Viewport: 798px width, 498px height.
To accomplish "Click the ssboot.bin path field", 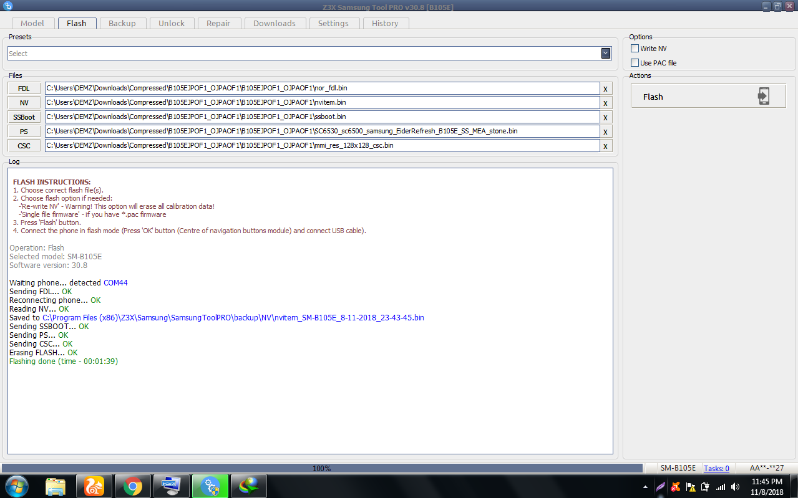I will point(322,117).
